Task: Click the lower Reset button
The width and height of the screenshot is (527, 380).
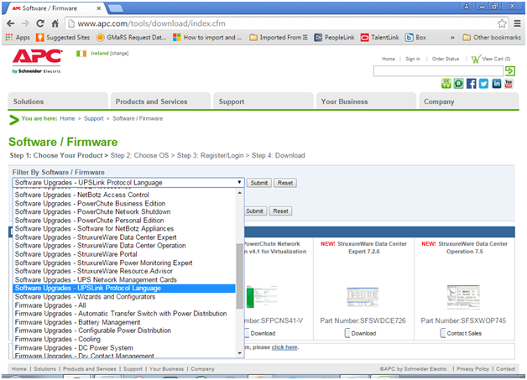Action: pos(280,211)
